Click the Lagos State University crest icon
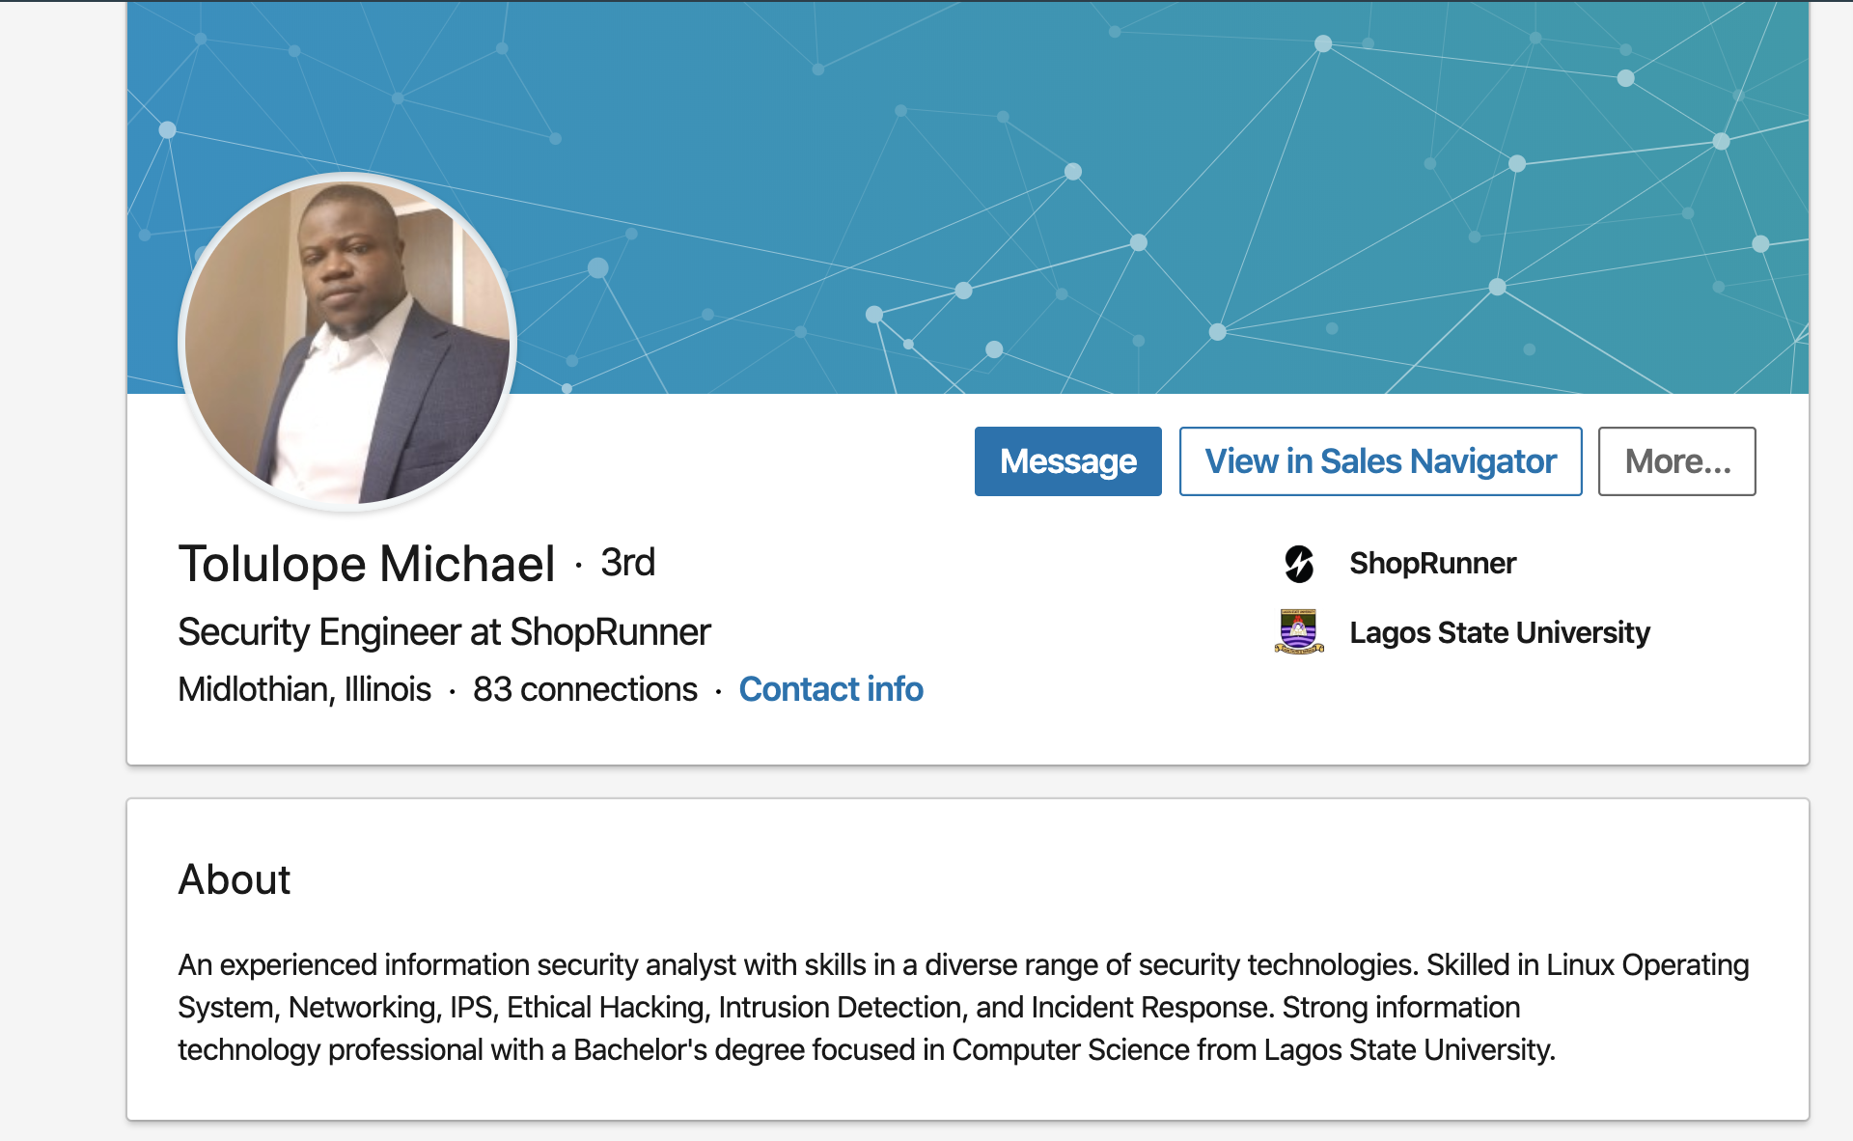 1299,632
